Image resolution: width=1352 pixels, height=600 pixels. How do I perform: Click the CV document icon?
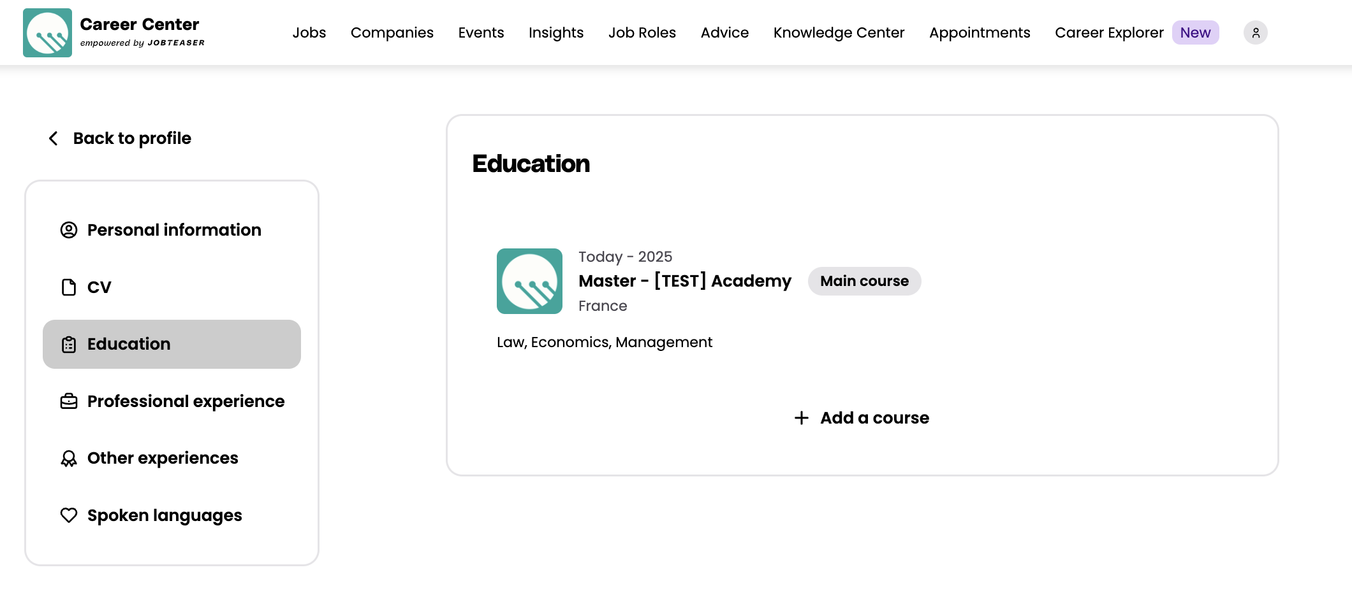click(x=69, y=287)
